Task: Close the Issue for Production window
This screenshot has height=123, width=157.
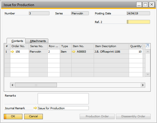Action: (152, 5)
